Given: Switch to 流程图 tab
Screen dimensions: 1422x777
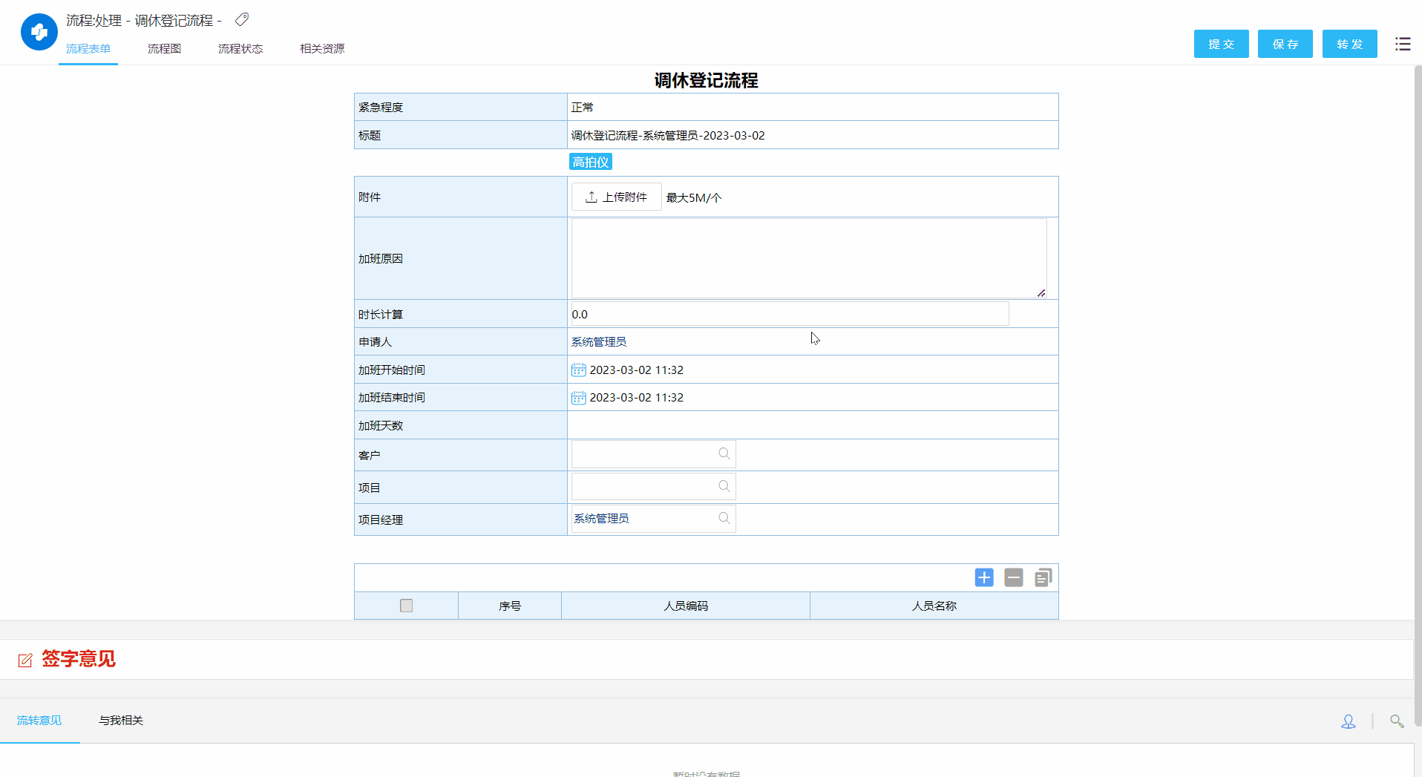Looking at the screenshot, I should 164,48.
